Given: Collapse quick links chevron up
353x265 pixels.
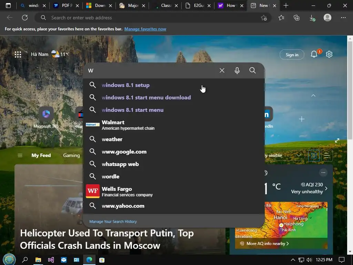Looking at the screenshot, I should [313, 96].
